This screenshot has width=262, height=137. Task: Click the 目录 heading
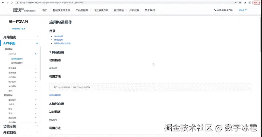[52, 31]
